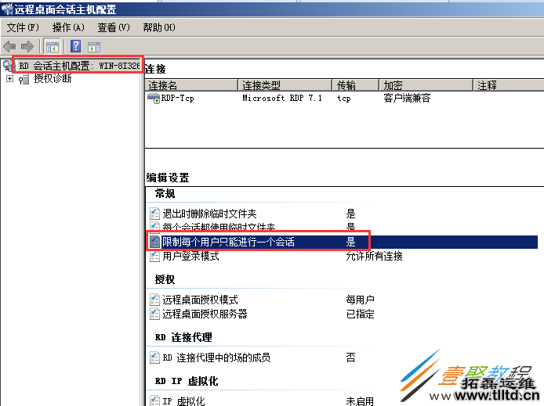
Task: Open the Help question-mark toolbar icon
Action: pos(75,46)
